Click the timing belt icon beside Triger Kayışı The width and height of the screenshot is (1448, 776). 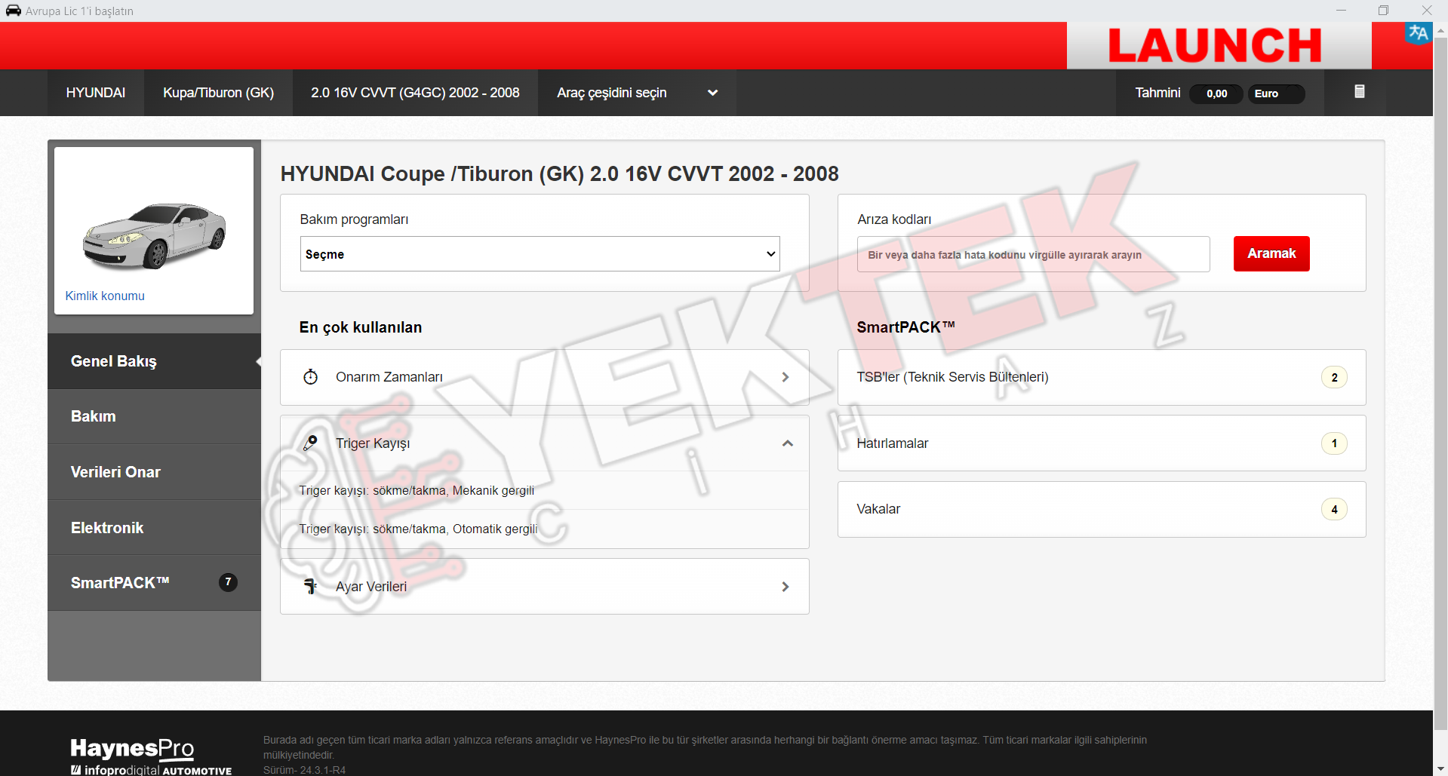point(311,443)
